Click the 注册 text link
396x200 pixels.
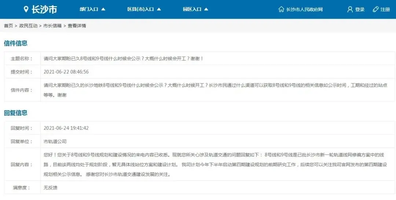click(x=385, y=10)
